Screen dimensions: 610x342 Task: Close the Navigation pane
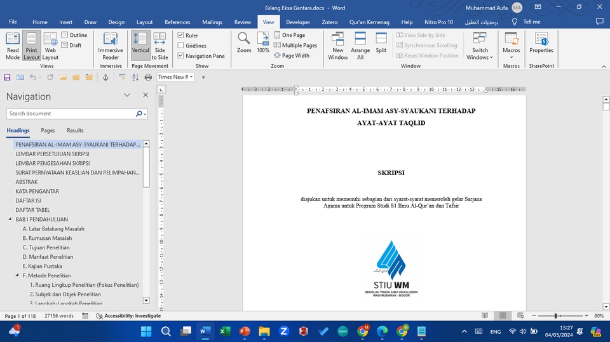pos(146,95)
